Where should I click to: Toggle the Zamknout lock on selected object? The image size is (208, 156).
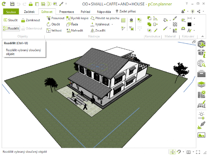[30, 20]
